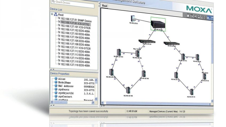Click topology vertical scrollbar down arrow
This screenshot has height=127, width=226.
tap(212, 101)
